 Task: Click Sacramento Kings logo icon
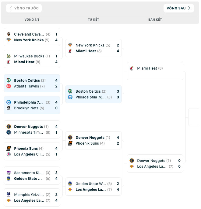point(9,173)
